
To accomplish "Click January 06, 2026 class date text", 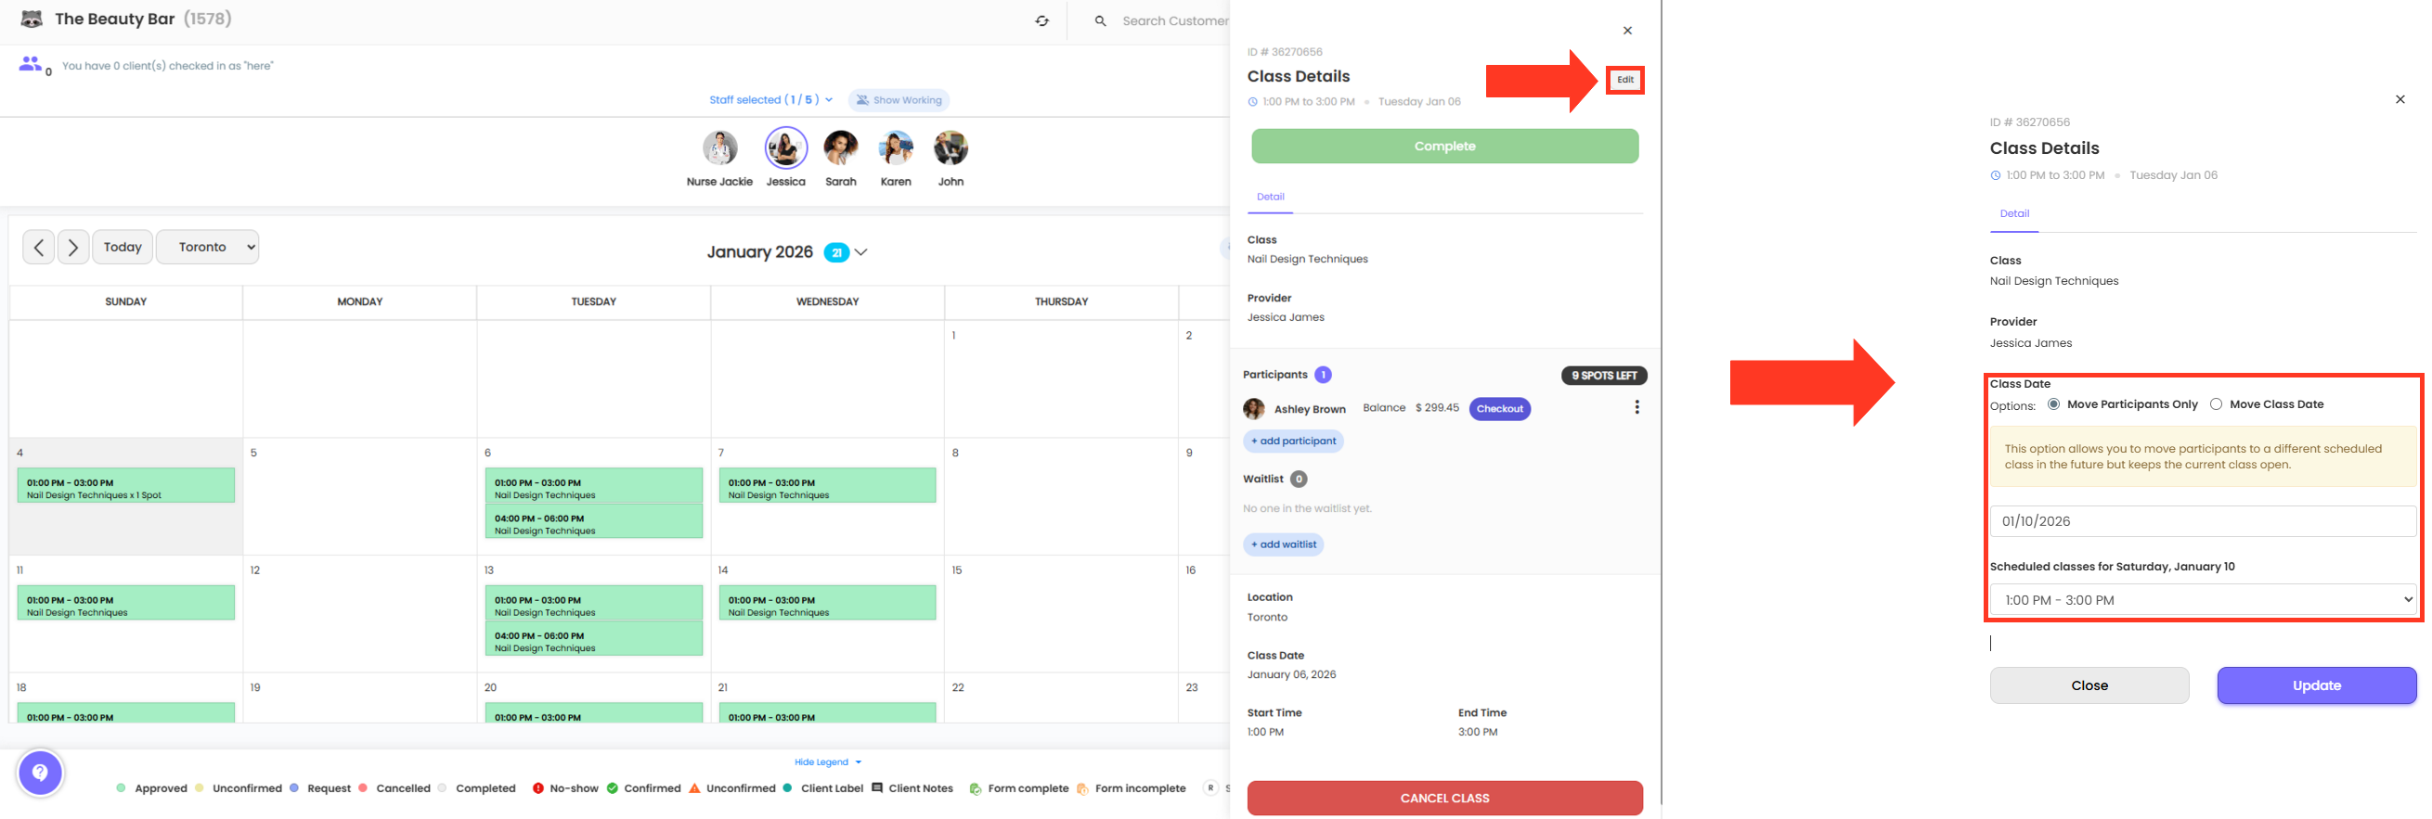I will point(1290,674).
